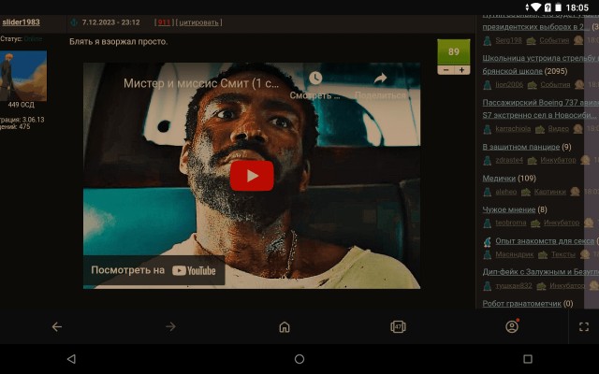
Task: Click post text 'Блять я взоржал просто.'
Action: 119,41
